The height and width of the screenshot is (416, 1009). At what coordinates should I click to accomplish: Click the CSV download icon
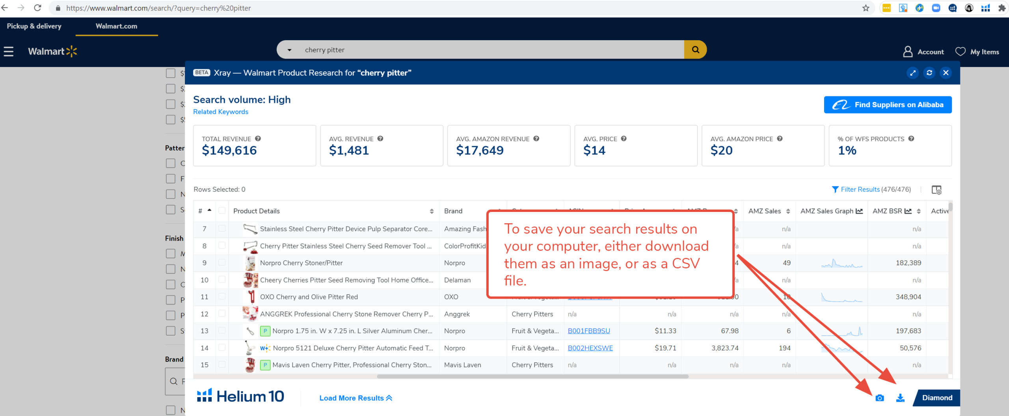coord(900,398)
